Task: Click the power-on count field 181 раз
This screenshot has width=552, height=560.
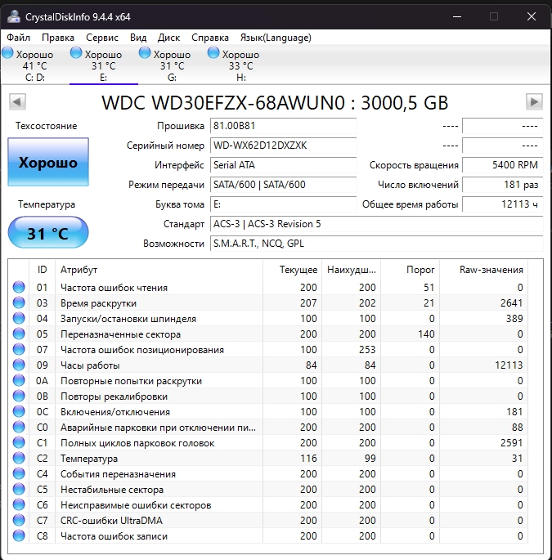Action: 503,185
